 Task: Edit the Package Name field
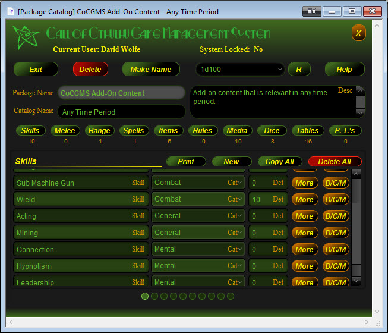pos(121,93)
